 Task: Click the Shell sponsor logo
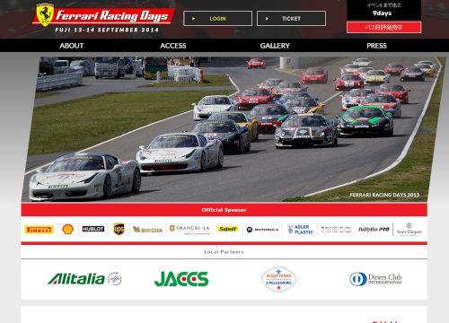pyautogui.click(x=68, y=229)
